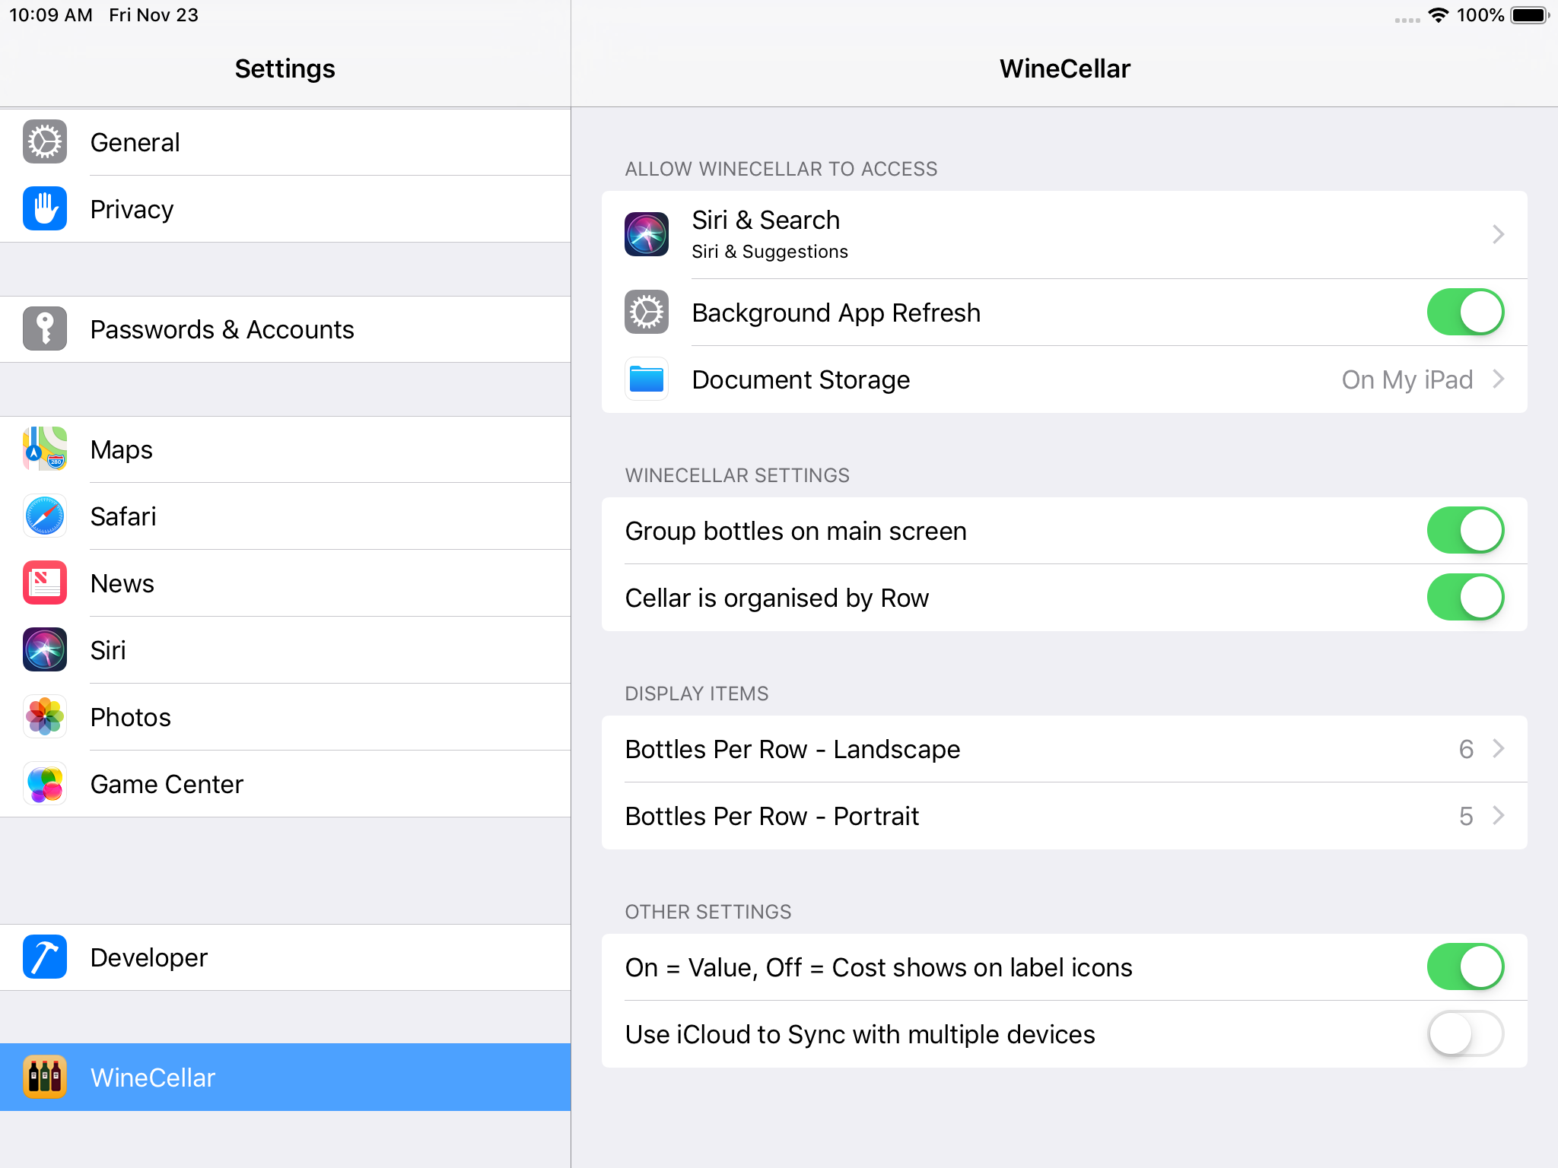Image resolution: width=1558 pixels, height=1168 pixels.
Task: Open the Safari compass icon
Action: [45, 516]
